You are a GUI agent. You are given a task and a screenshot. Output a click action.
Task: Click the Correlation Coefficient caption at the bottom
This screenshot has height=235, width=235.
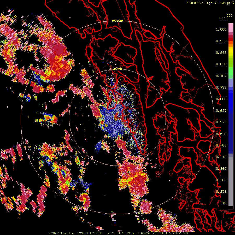118,233
